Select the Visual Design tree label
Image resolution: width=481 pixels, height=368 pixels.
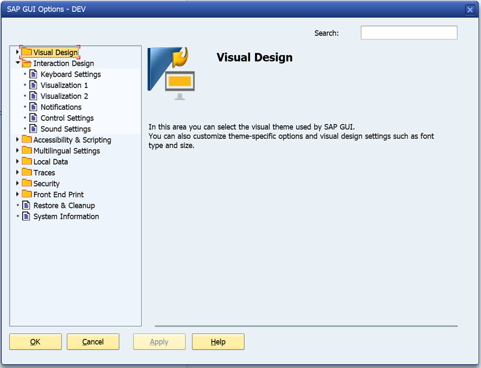(x=56, y=52)
